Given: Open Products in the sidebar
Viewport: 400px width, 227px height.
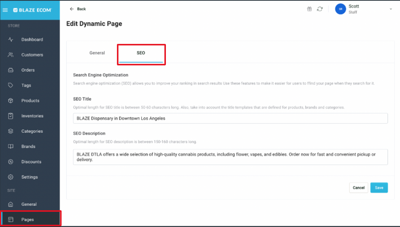Looking at the screenshot, I should [x=30, y=101].
